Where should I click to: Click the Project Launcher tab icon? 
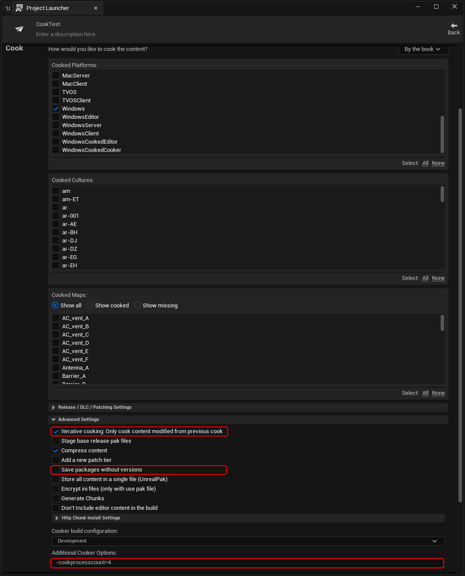[20, 8]
